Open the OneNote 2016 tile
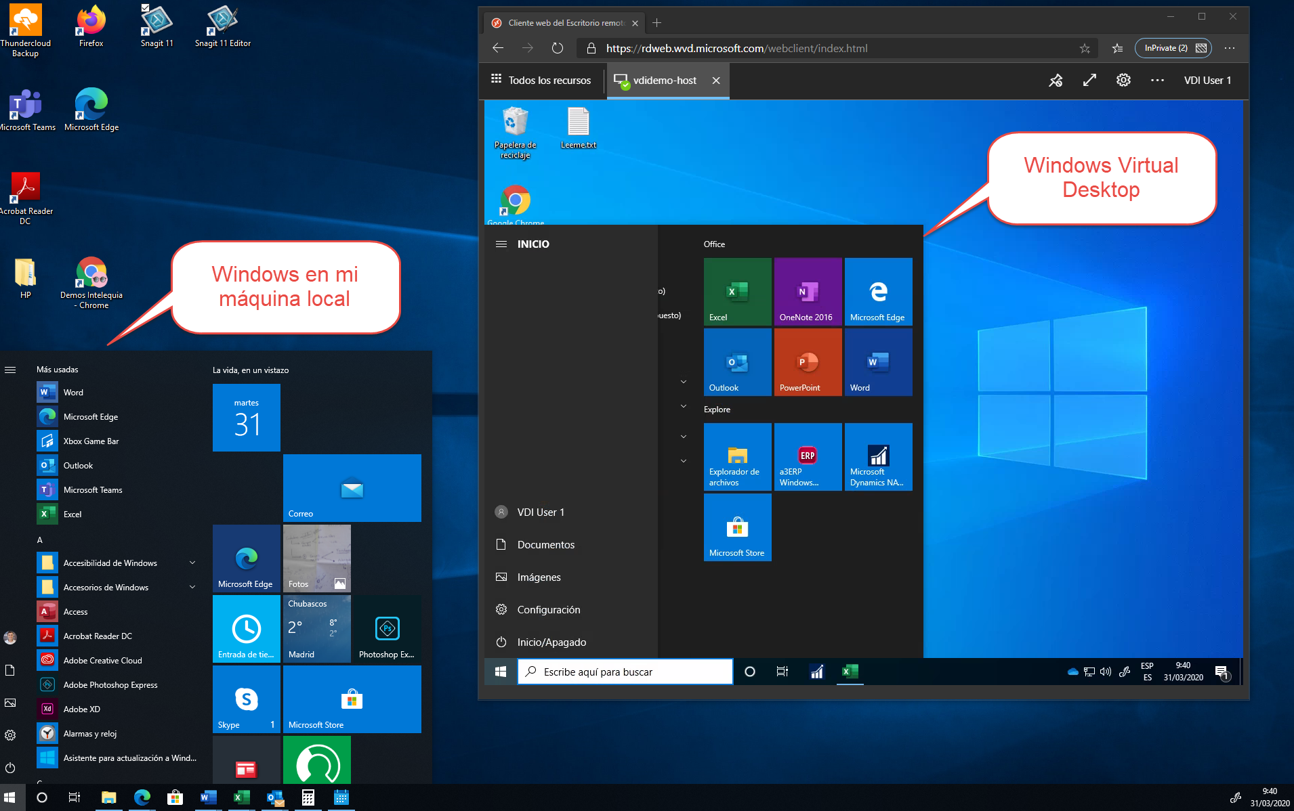The width and height of the screenshot is (1294, 811). click(808, 292)
